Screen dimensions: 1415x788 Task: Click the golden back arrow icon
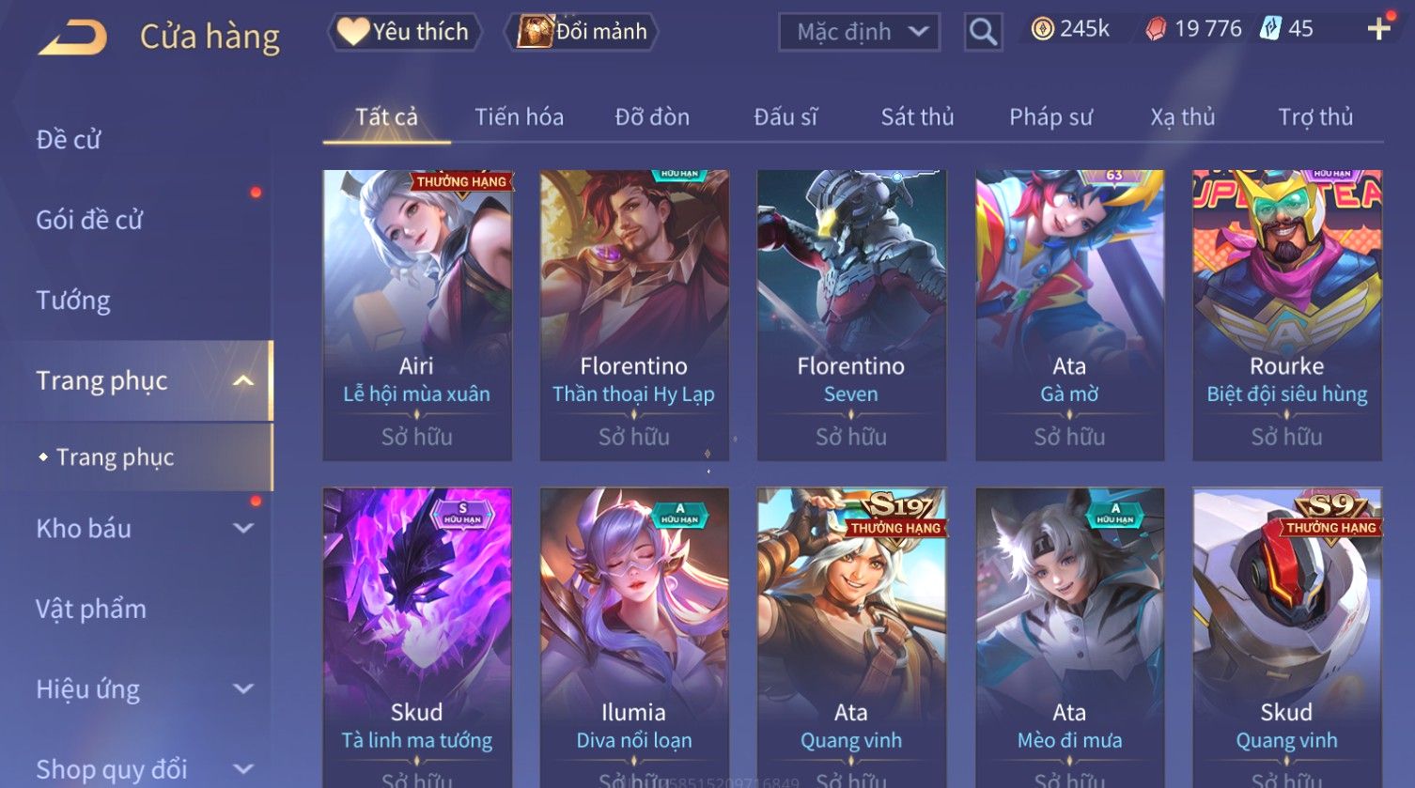click(x=73, y=38)
